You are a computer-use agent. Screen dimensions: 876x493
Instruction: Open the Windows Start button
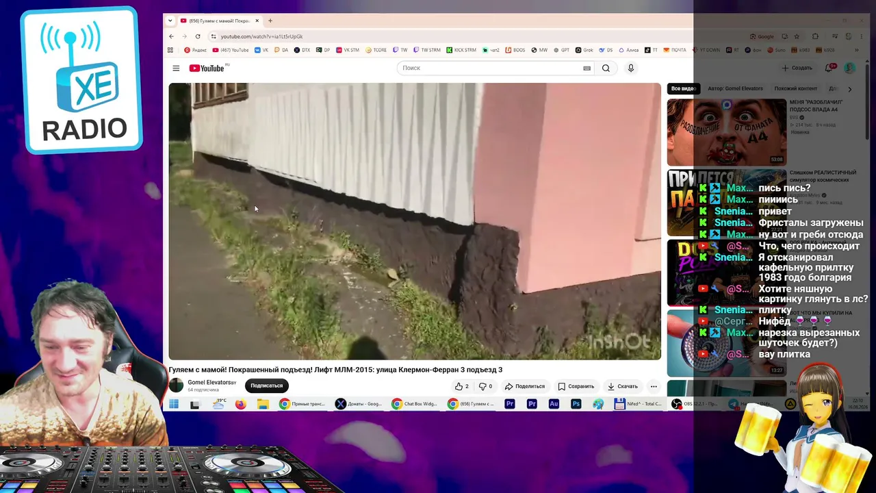tap(174, 404)
